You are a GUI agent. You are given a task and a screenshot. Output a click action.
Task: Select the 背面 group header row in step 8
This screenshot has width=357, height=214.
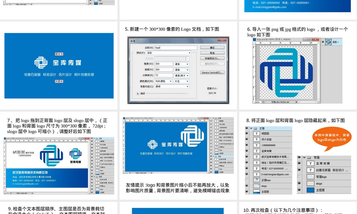(326, 157)
